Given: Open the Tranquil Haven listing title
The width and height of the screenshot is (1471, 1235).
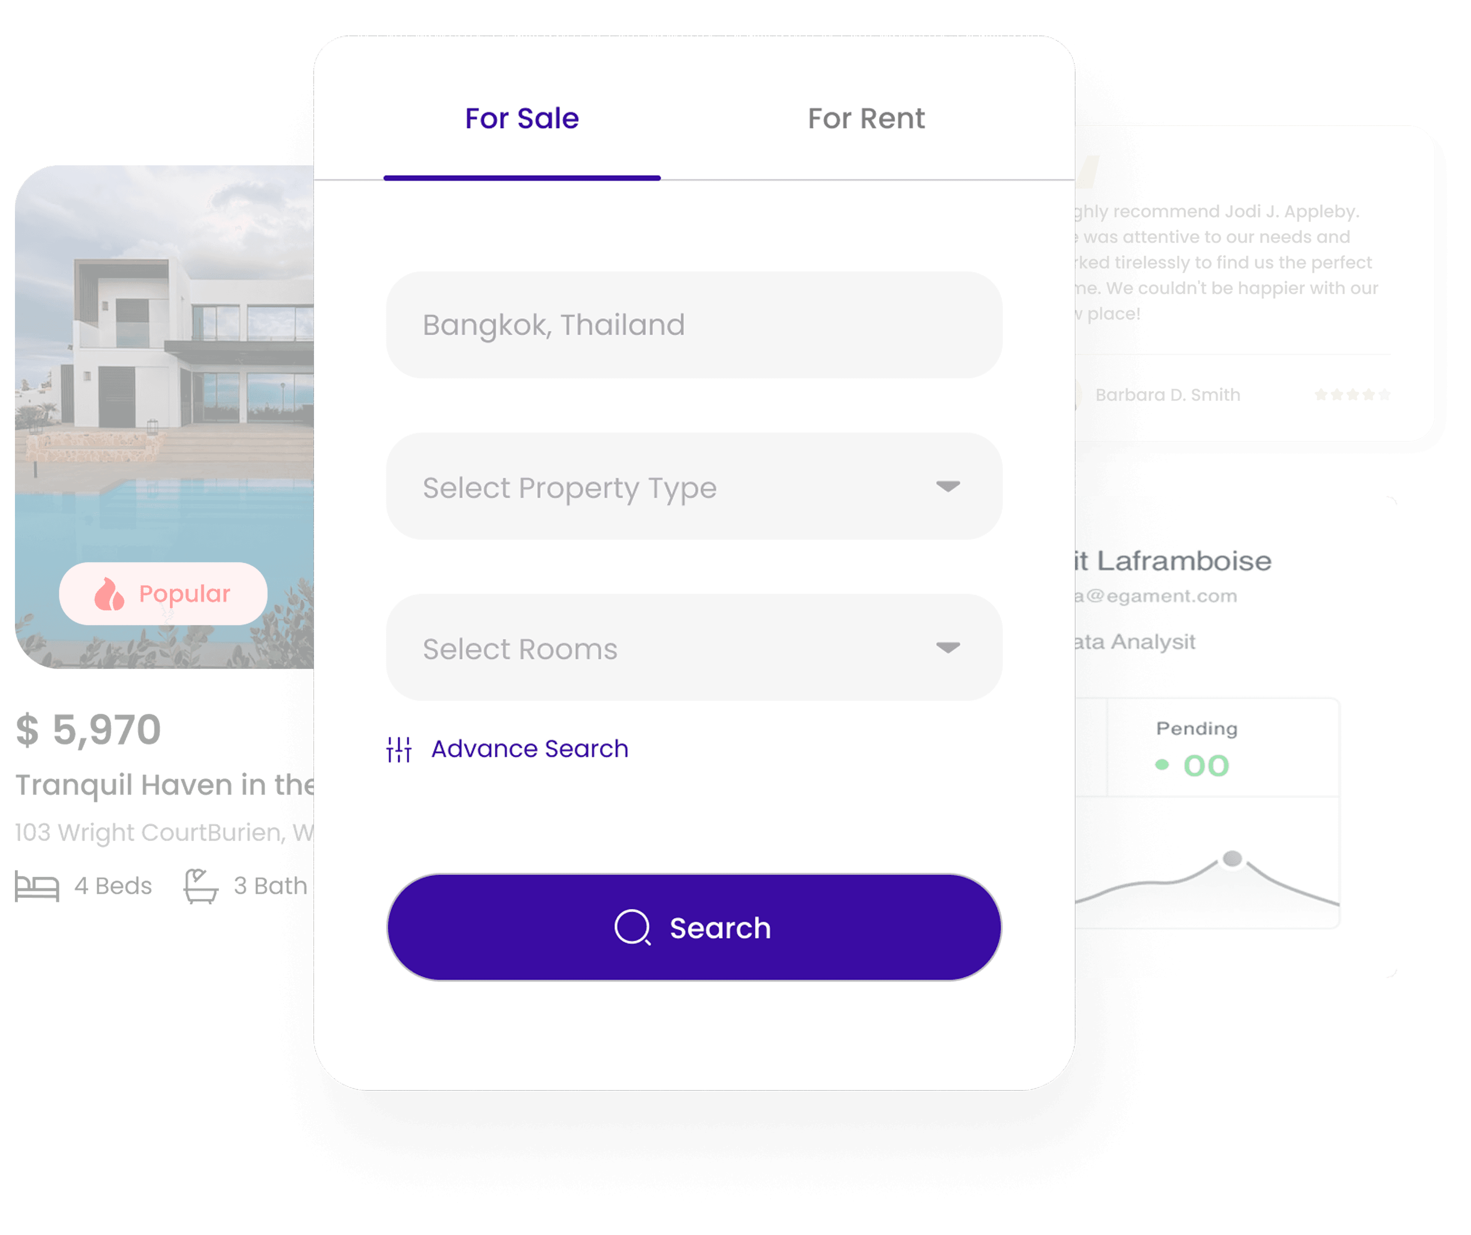Looking at the screenshot, I should (x=164, y=785).
